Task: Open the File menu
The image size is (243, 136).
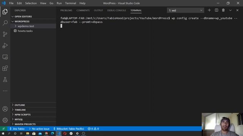Action: point(11,3)
